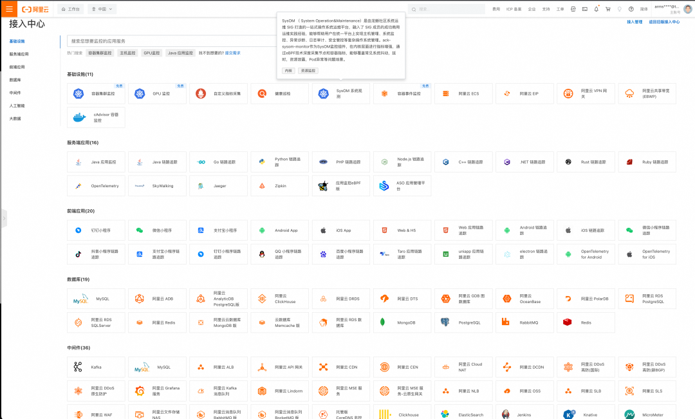Select the SkyWalking card
The height and width of the screenshot is (419, 695).
point(158,186)
